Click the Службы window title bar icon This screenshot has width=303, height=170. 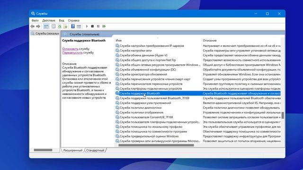[33, 14]
